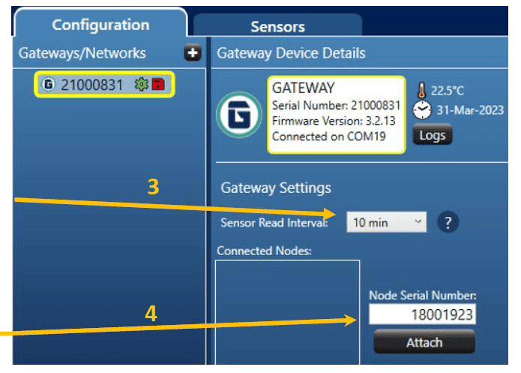Add a new gateway with plus icon
This screenshot has width=521, height=373.
point(193,53)
